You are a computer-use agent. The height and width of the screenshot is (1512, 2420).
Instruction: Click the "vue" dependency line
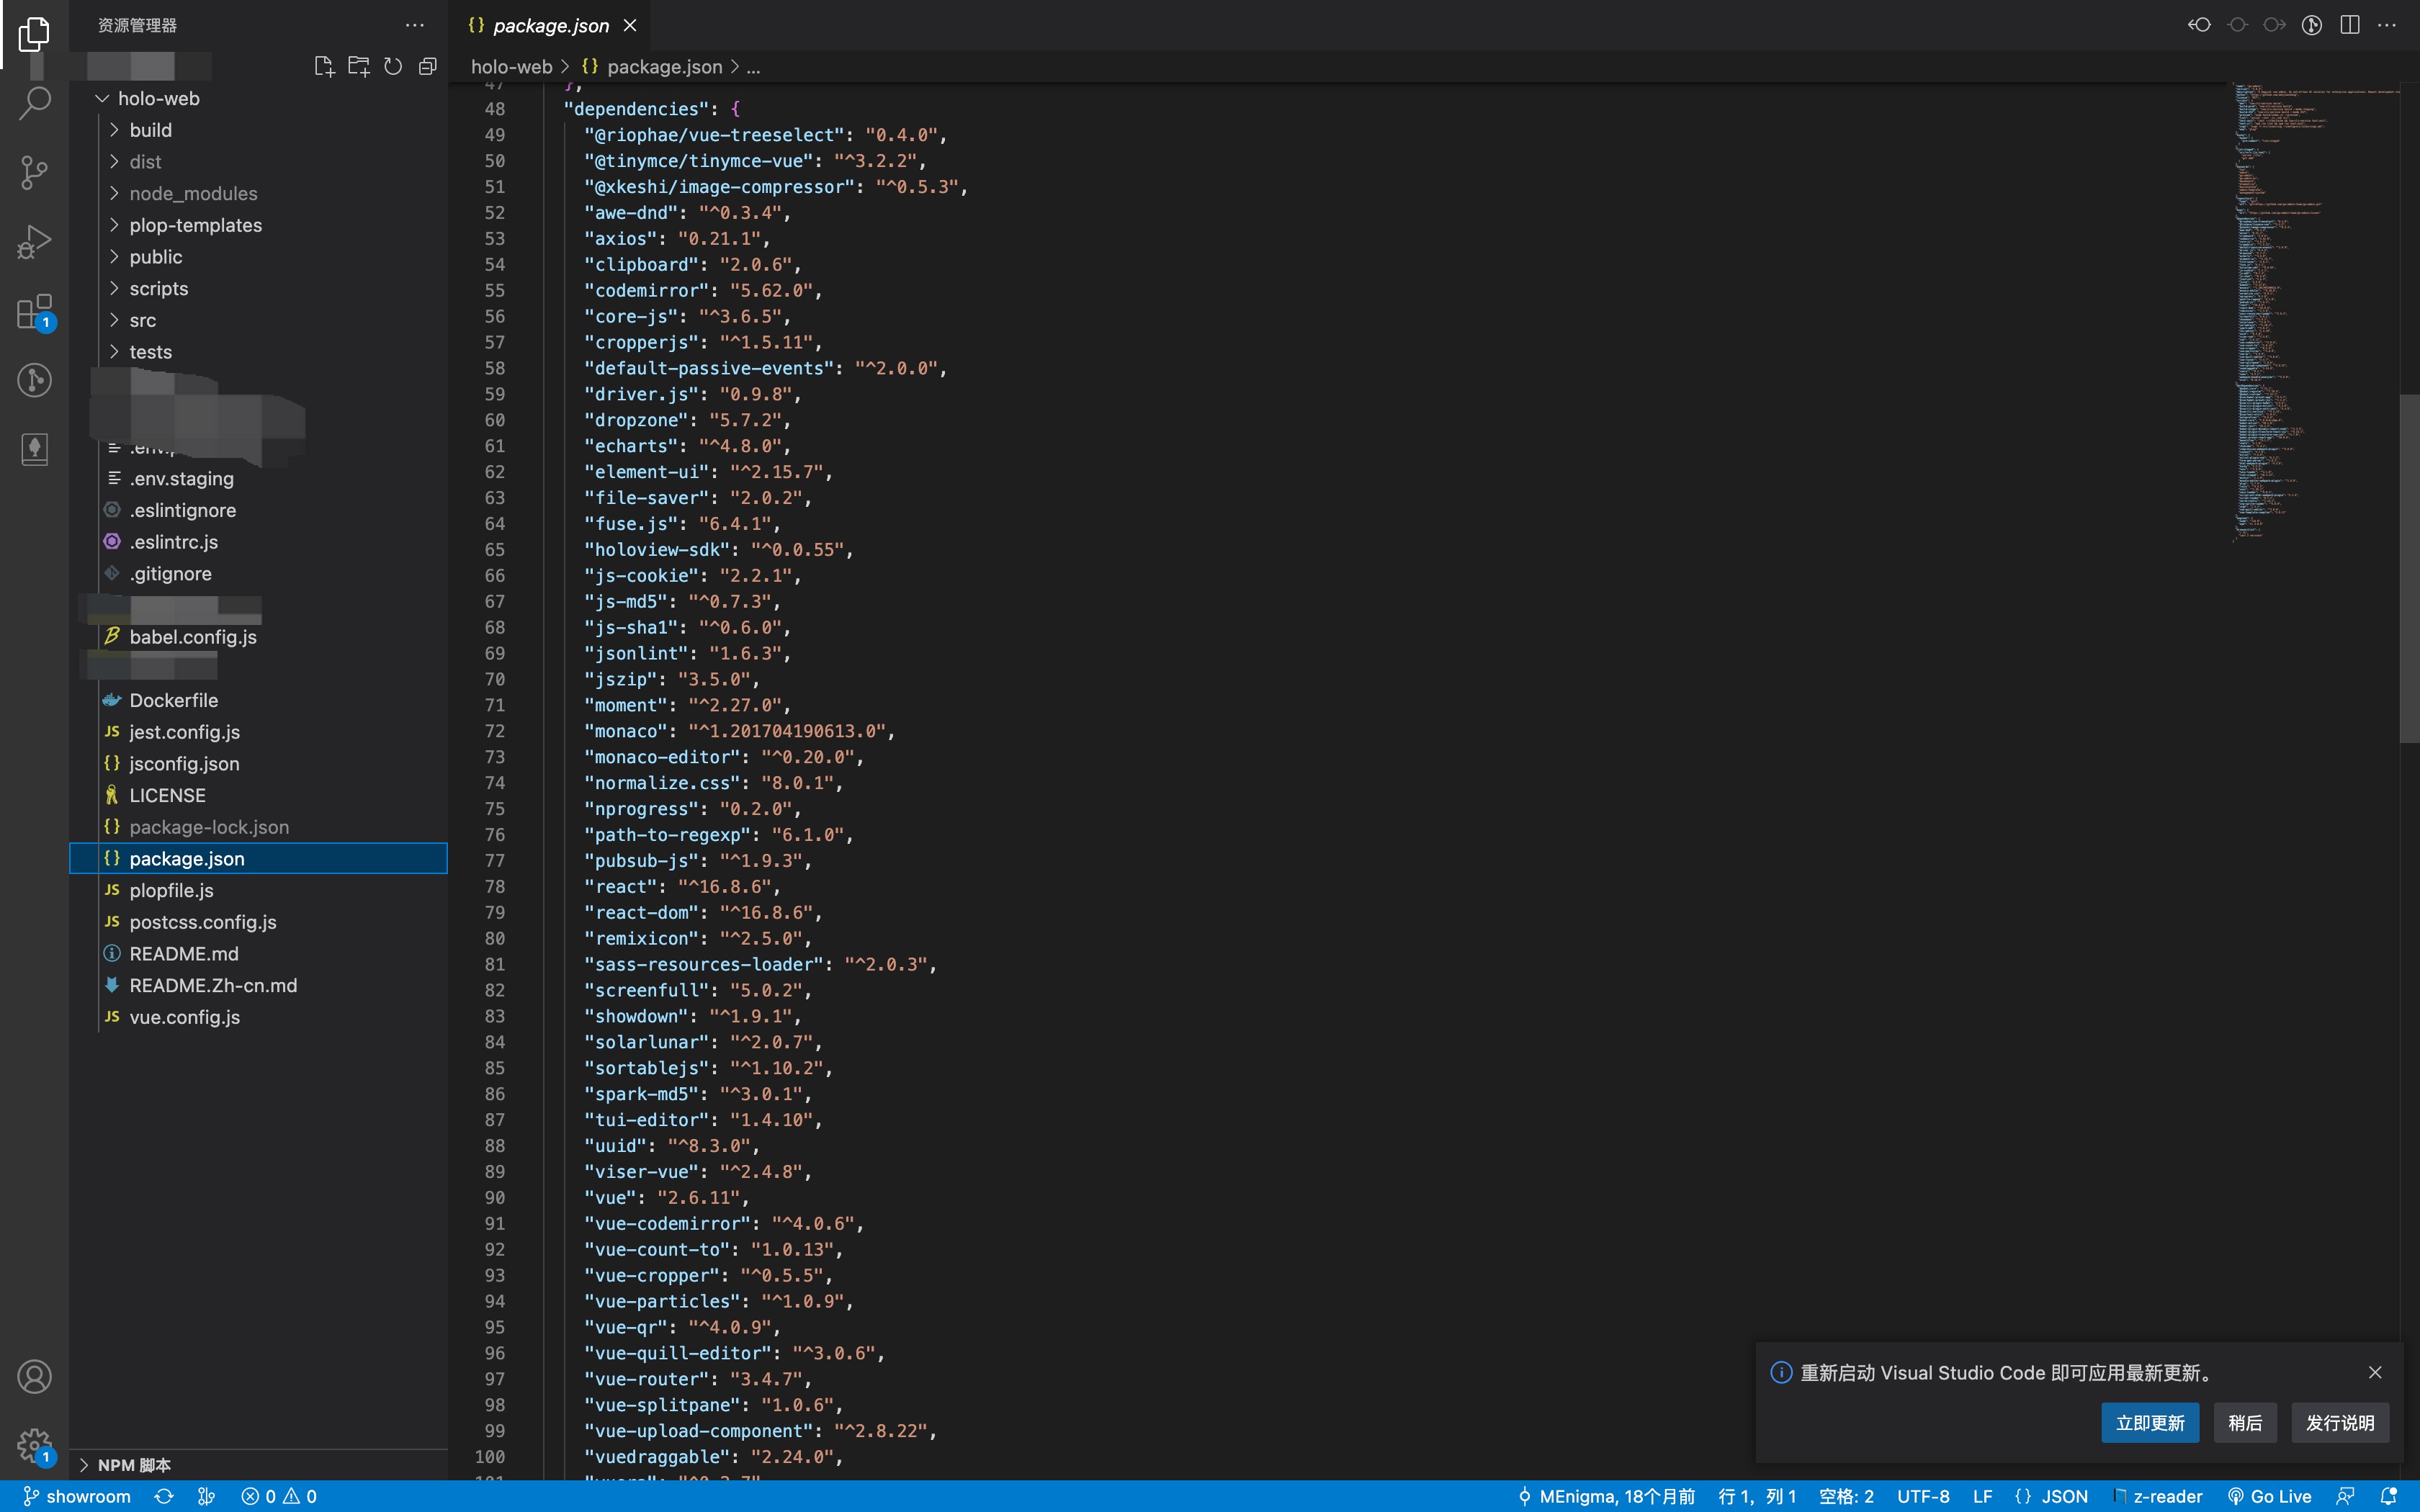666,1197
